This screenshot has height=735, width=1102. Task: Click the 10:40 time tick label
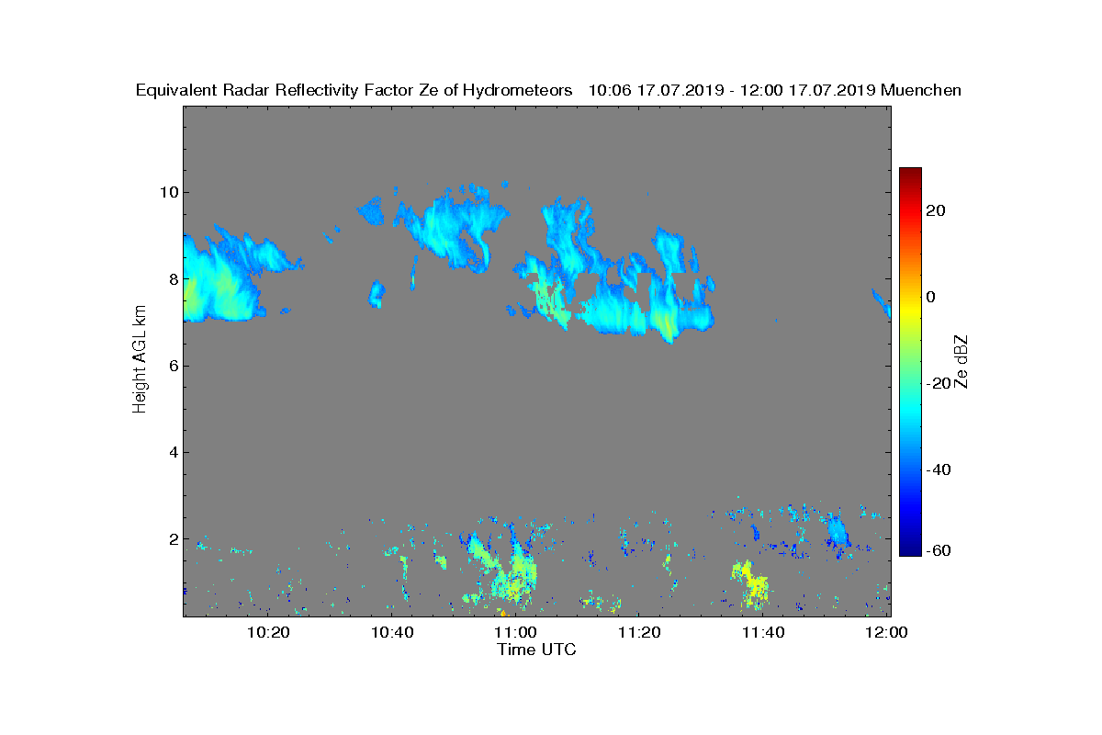point(392,632)
